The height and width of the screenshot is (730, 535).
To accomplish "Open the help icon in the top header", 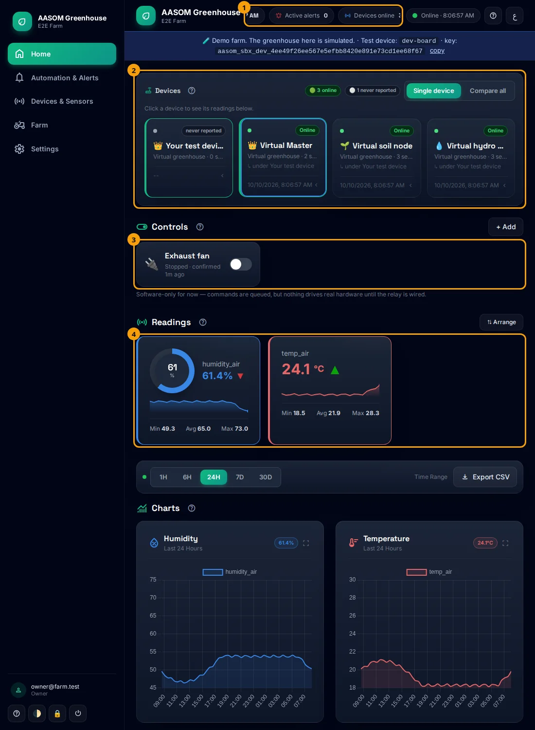I will tap(493, 16).
